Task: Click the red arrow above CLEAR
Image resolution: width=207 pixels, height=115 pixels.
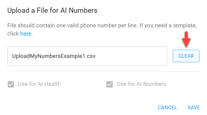Action: click(186, 39)
